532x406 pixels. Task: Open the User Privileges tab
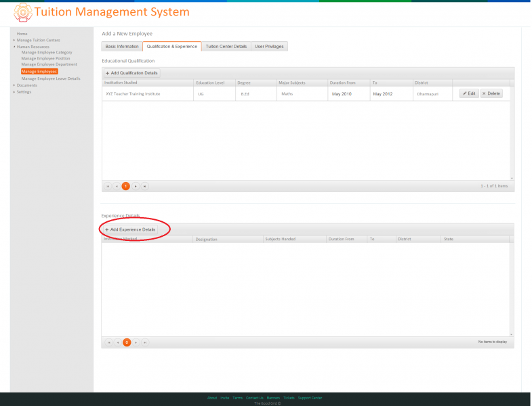[269, 47]
